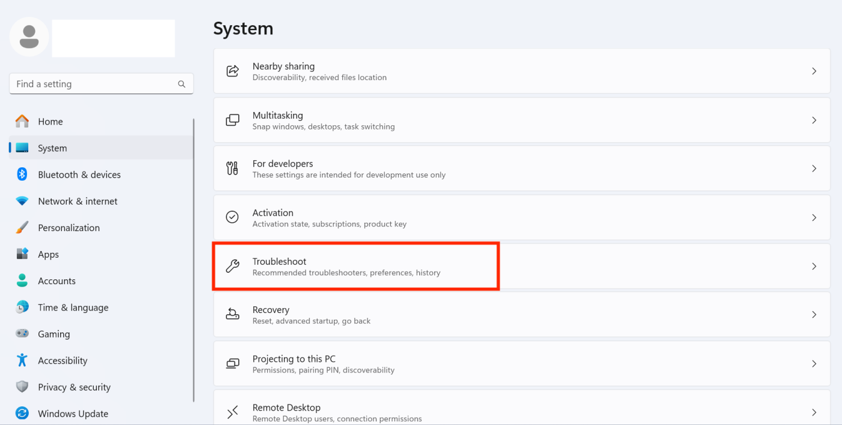
Task: Click the Multitasking snap windows icon
Action: [233, 119]
